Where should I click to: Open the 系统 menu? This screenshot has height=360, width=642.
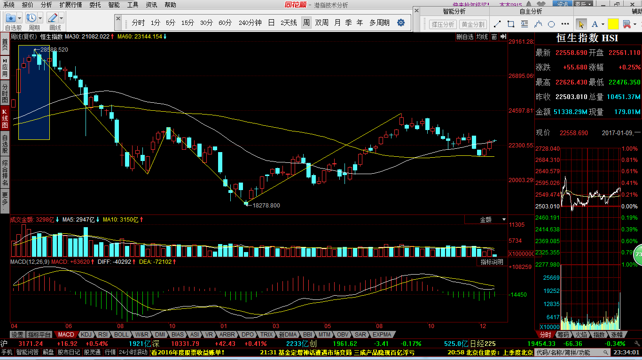(x=9, y=5)
